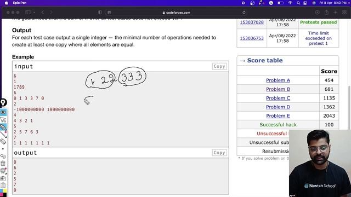Open Problem E link
Viewport: 351px width, 197px height.
(x=278, y=115)
